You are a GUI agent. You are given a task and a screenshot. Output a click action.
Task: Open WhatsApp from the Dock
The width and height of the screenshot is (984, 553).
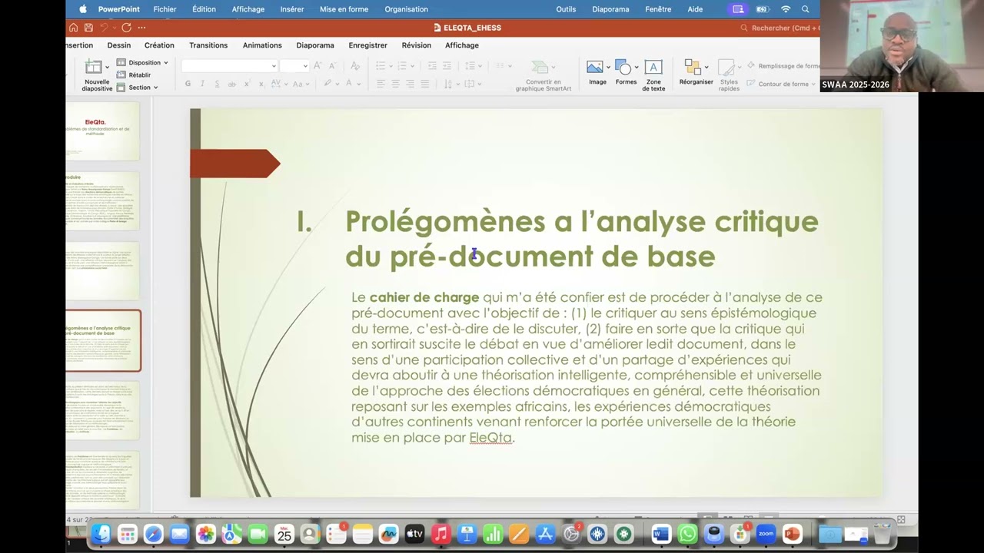pyautogui.click(x=687, y=533)
